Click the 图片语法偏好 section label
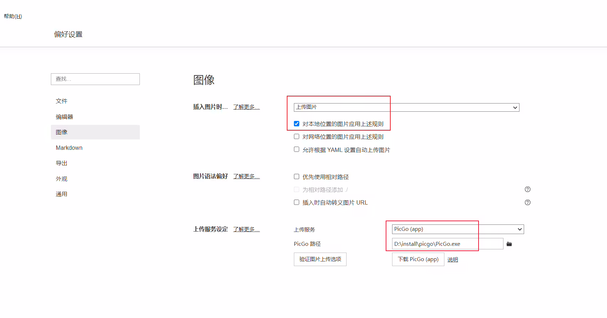This screenshot has height=318, width=607. tap(210, 176)
